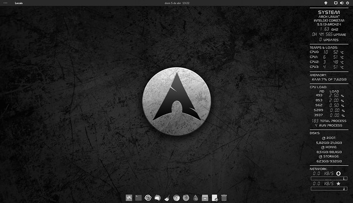The image size is (353, 203).
Task: Open the round envelope app icon in the dock
Action: [x=158, y=197]
